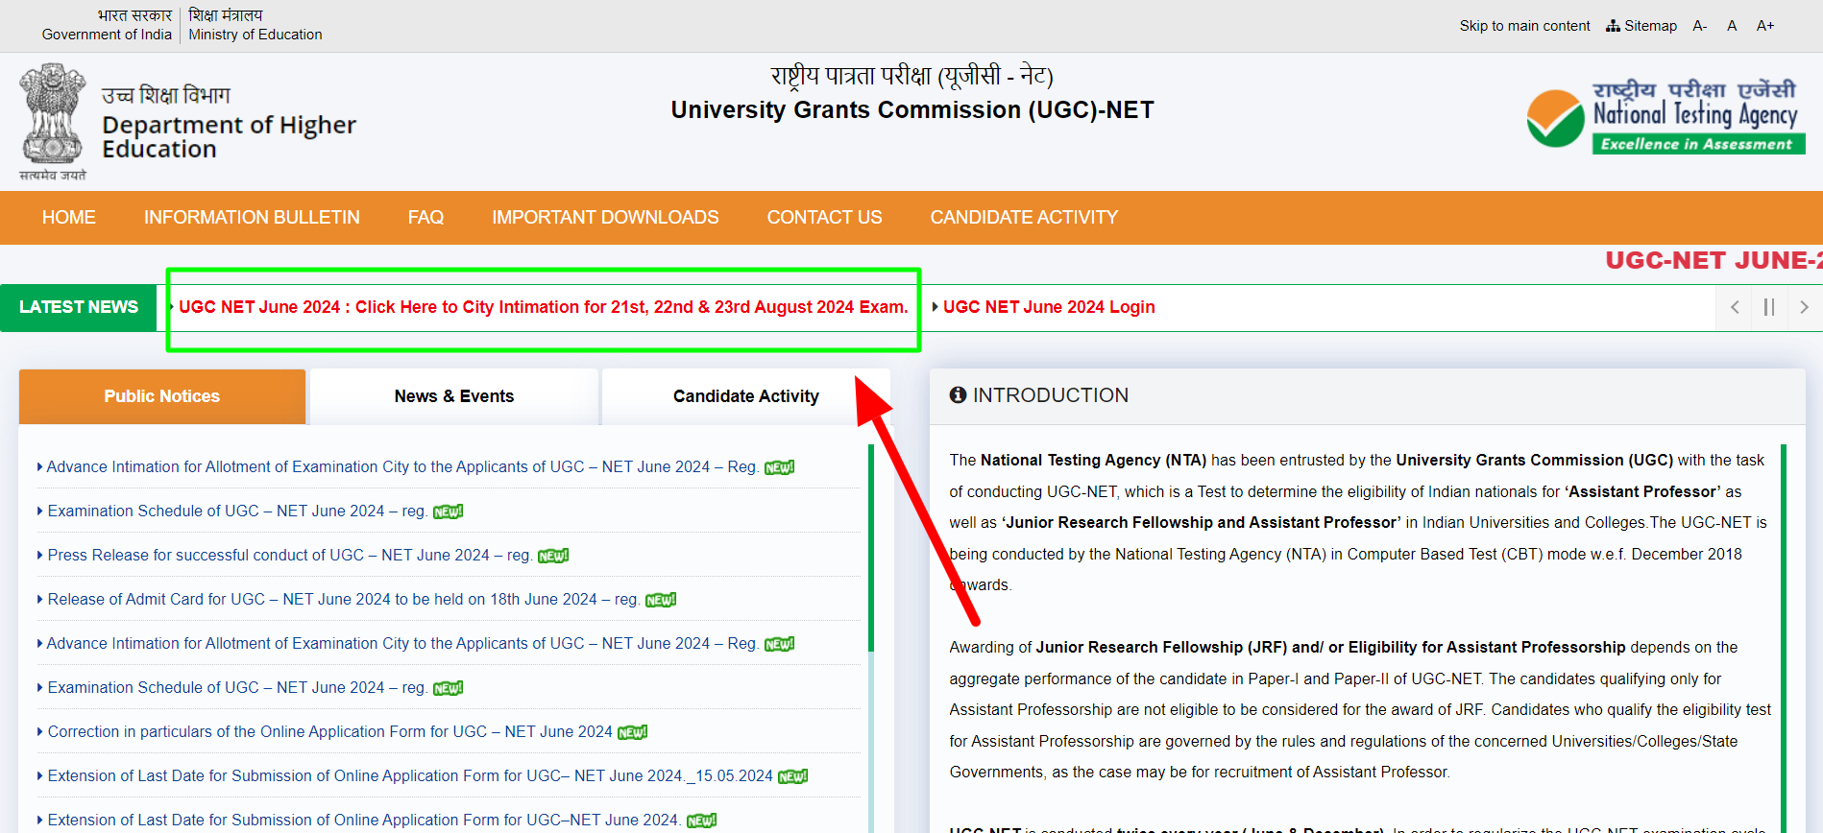Click Skip to main content link
1823x833 pixels.
pos(1524,26)
